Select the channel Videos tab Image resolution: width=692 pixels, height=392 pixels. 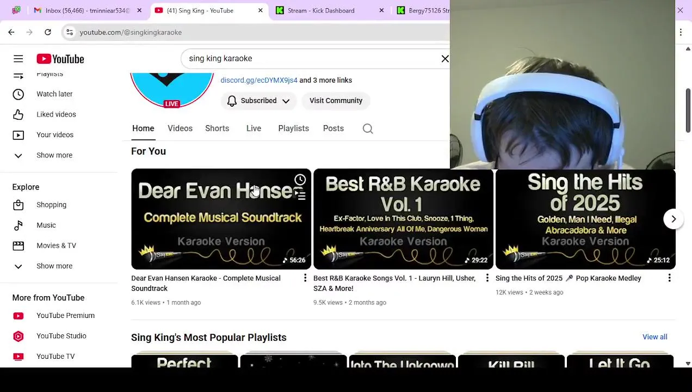click(x=180, y=128)
